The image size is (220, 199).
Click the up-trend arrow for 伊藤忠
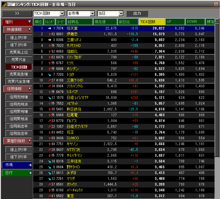pos(50,34)
